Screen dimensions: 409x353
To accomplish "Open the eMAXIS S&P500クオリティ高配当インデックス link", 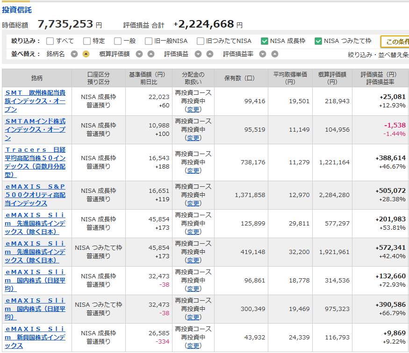I will [35, 195].
